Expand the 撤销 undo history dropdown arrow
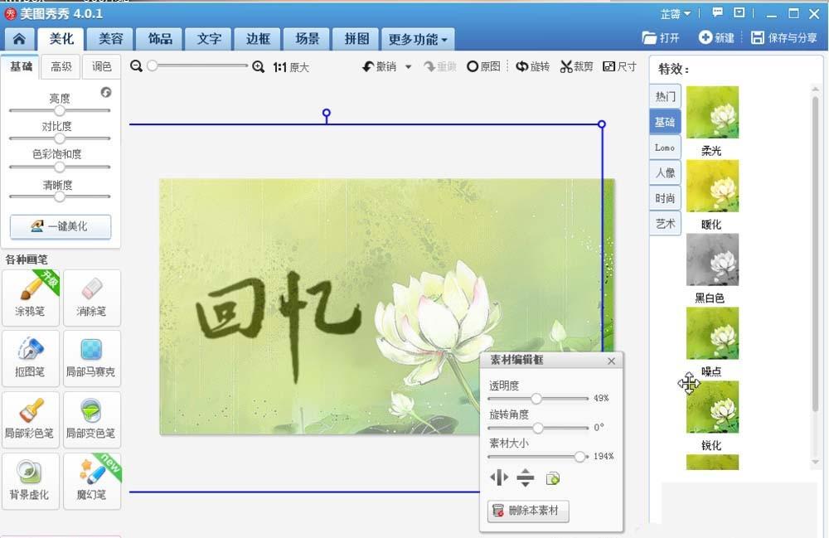 [406, 66]
